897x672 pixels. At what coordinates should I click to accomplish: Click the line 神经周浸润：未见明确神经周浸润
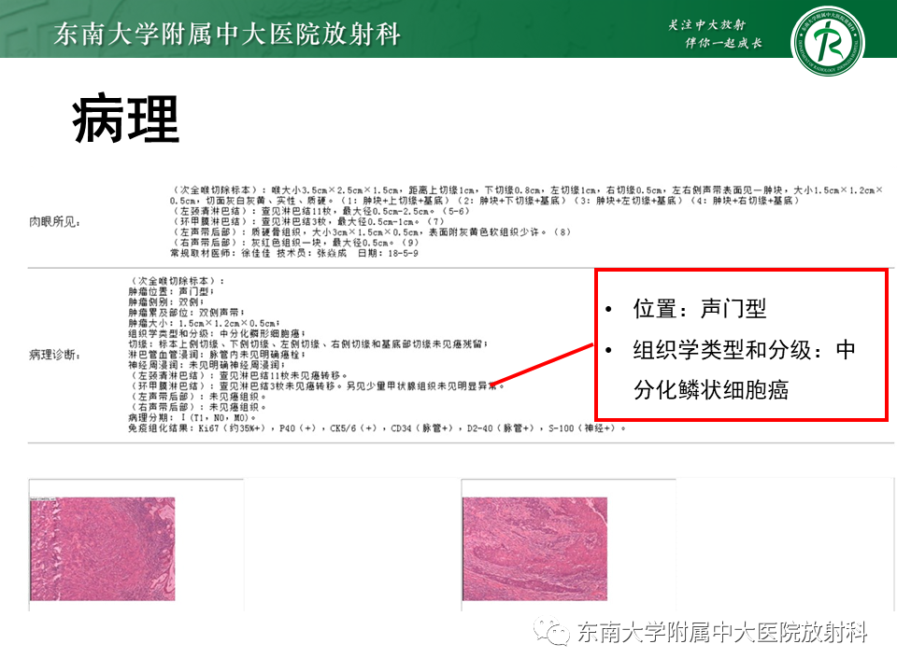tap(206, 365)
